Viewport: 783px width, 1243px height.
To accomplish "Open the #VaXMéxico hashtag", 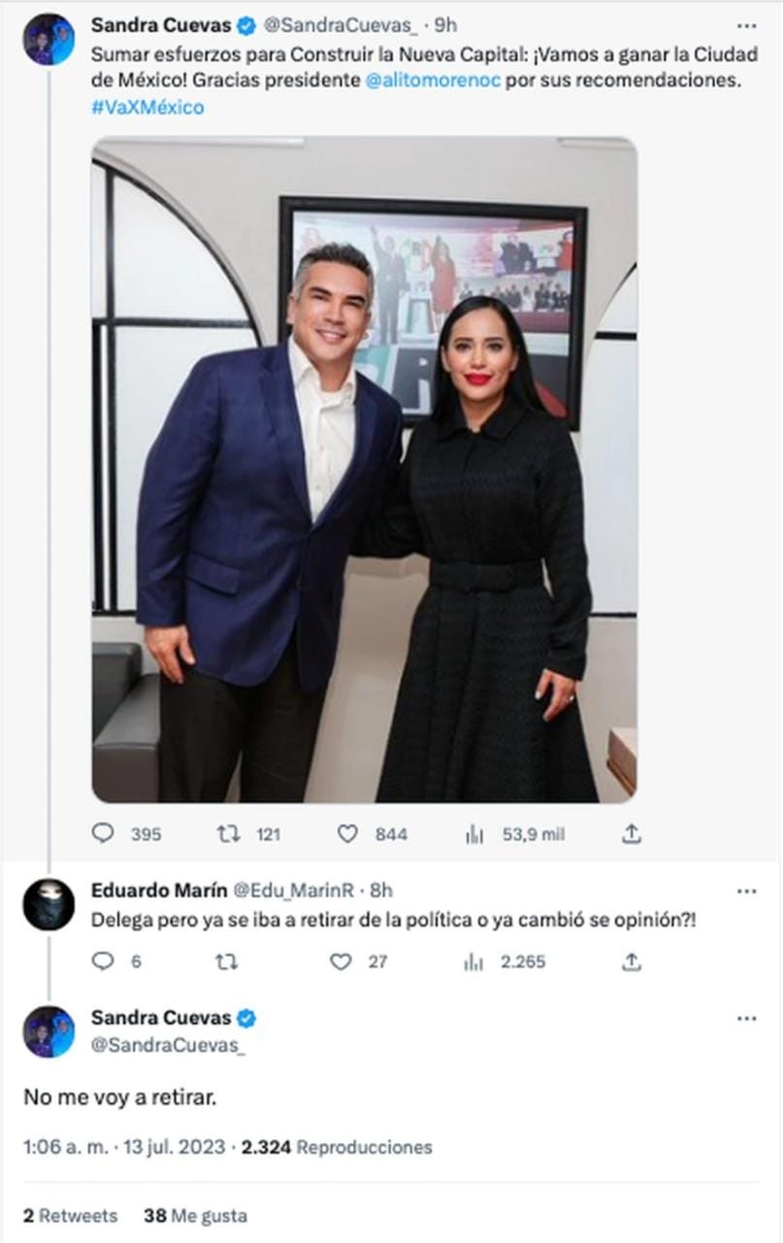I will pyautogui.click(x=147, y=107).
